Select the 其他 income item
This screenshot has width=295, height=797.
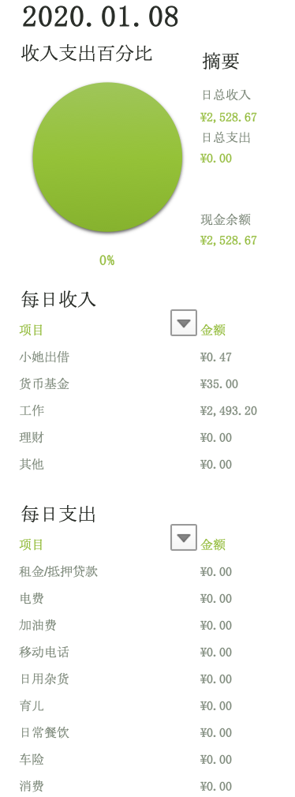click(32, 465)
